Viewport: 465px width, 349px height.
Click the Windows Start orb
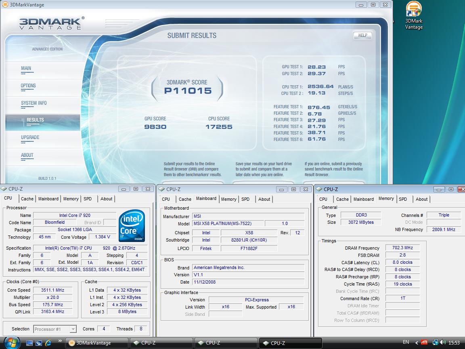[12, 343]
